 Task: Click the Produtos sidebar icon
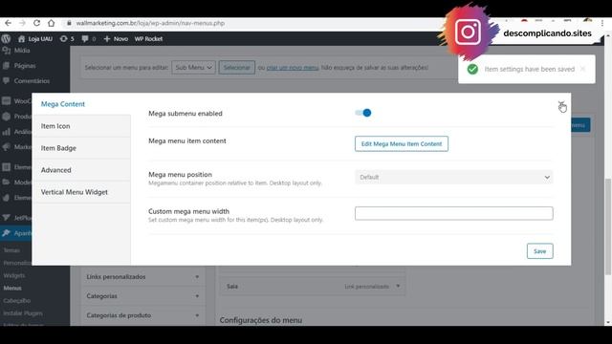tap(7, 117)
